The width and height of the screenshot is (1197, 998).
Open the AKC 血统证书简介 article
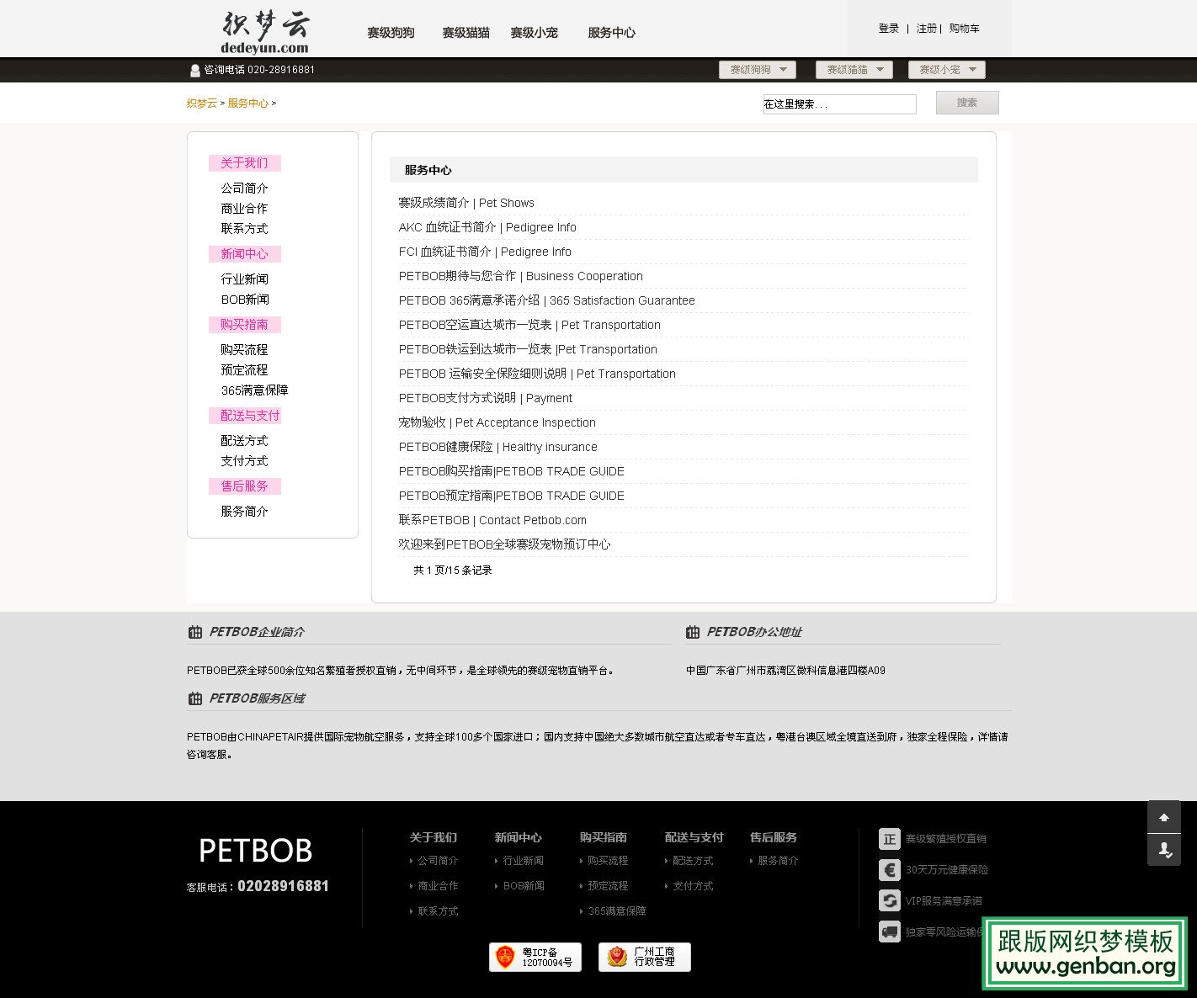point(487,227)
